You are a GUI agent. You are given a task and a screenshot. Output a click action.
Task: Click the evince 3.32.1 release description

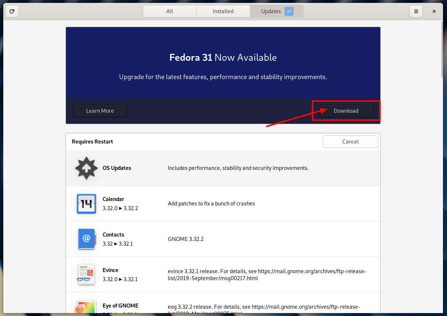[x=267, y=275]
